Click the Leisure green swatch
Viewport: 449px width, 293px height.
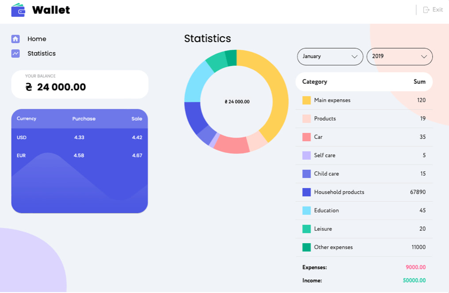[307, 229]
